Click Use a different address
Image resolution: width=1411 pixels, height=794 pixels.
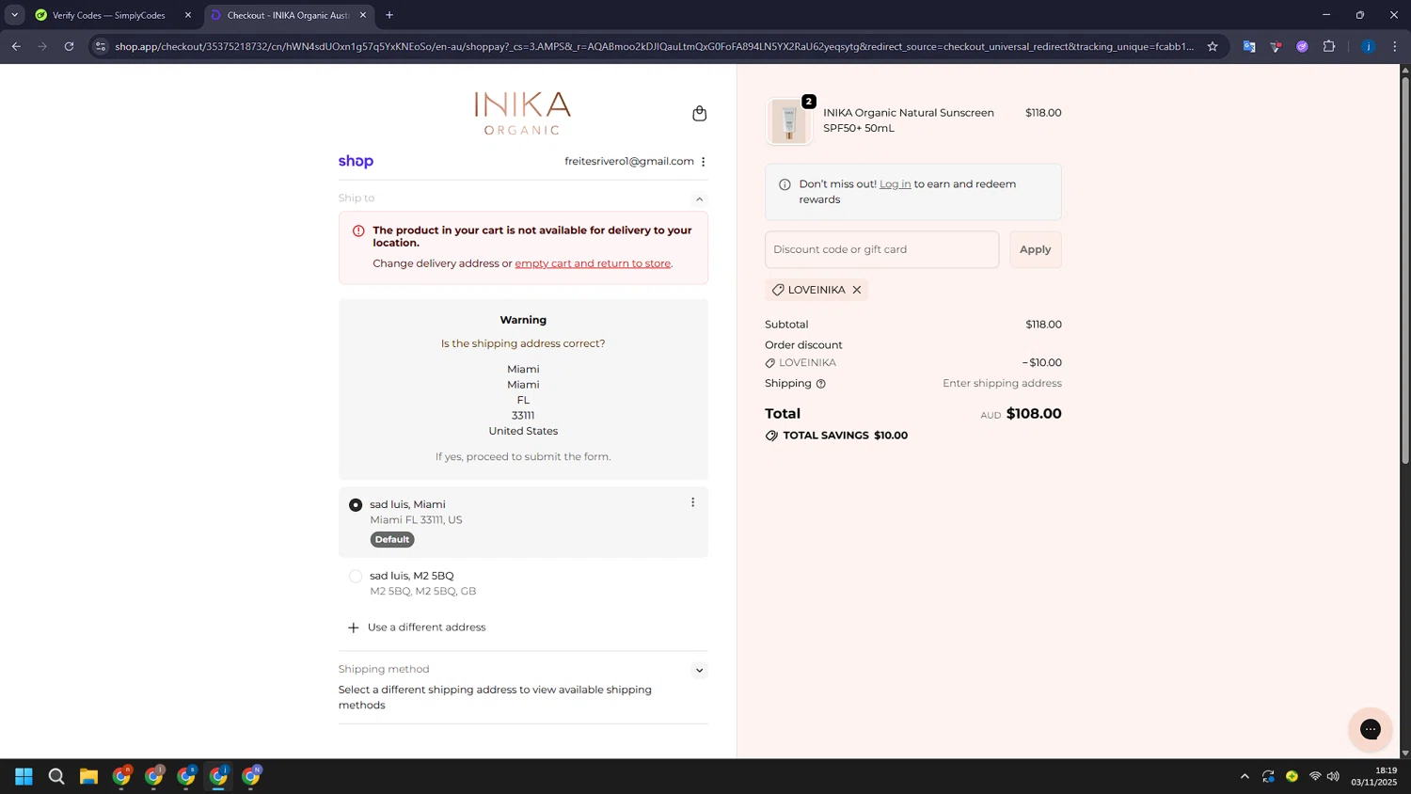pyautogui.click(x=417, y=627)
